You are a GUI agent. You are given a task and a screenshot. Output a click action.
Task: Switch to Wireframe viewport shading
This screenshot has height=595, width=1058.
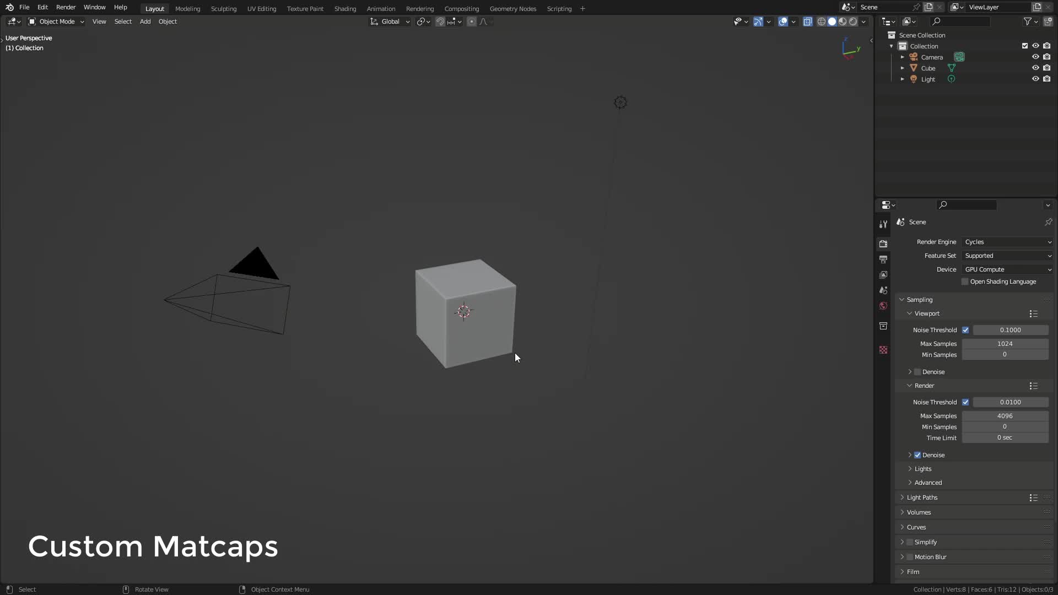click(x=822, y=21)
